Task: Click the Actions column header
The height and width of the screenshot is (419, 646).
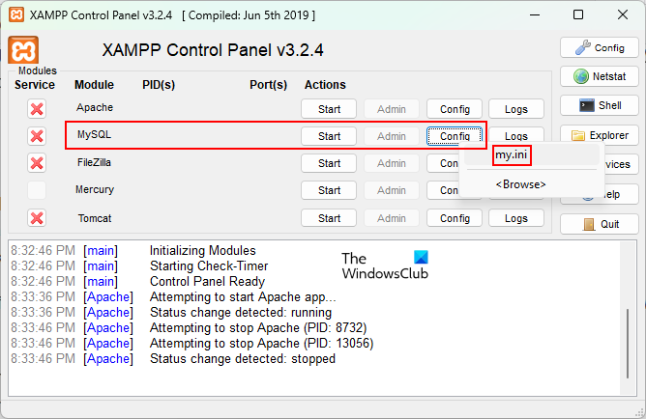Action: 325,85
